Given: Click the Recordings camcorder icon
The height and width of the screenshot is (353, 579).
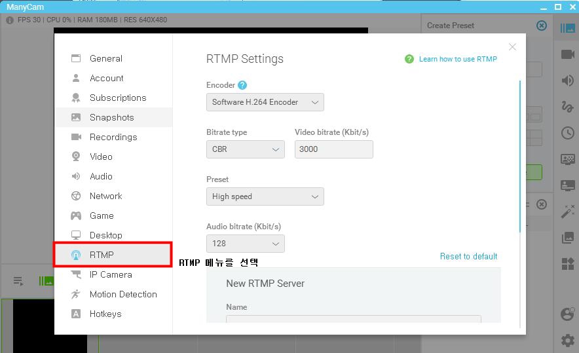Looking at the screenshot, I should 76,137.
